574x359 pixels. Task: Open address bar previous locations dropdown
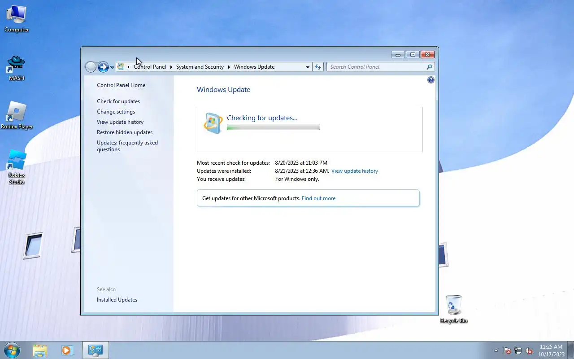[x=308, y=67]
